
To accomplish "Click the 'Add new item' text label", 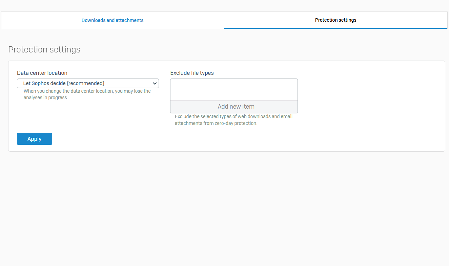I will coord(236,107).
